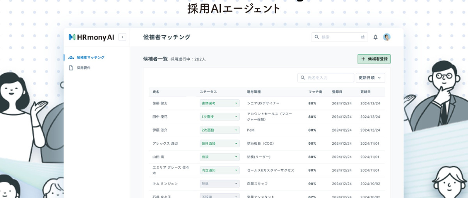The image size is (468, 198).
Task: Click 採用進行中：282人 count text
Action: 188,59
